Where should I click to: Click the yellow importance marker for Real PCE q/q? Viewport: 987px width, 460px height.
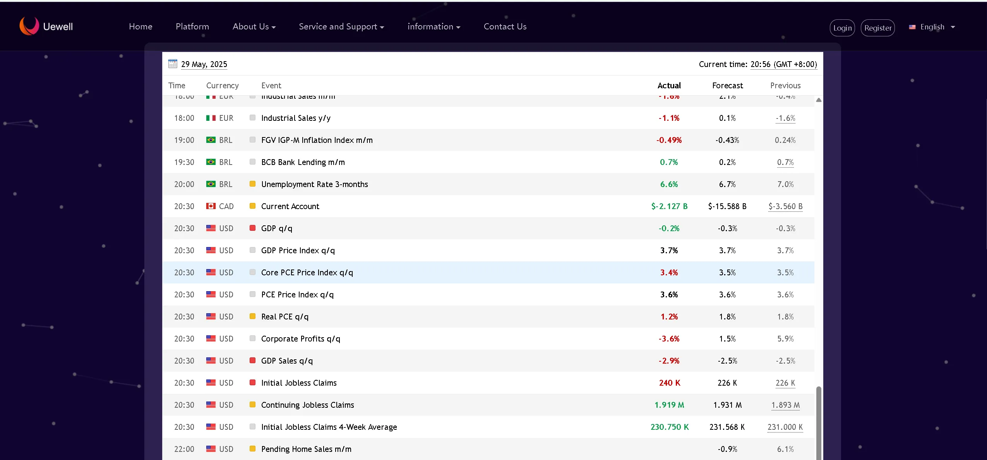pyautogui.click(x=252, y=316)
